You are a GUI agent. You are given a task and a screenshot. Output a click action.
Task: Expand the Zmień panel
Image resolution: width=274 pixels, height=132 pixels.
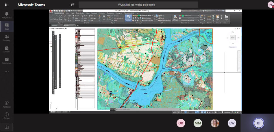click(x=86, y=23)
